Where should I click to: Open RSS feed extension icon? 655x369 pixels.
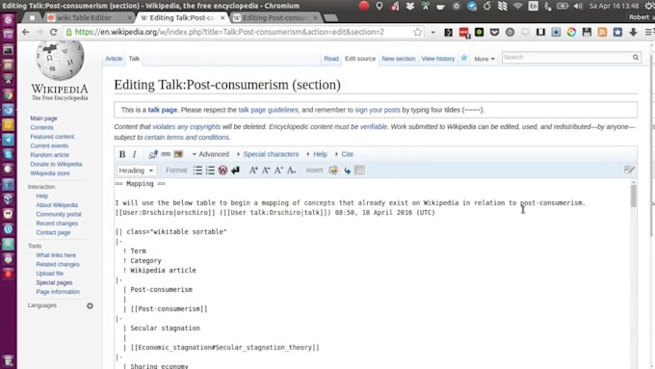pyautogui.click(x=602, y=32)
